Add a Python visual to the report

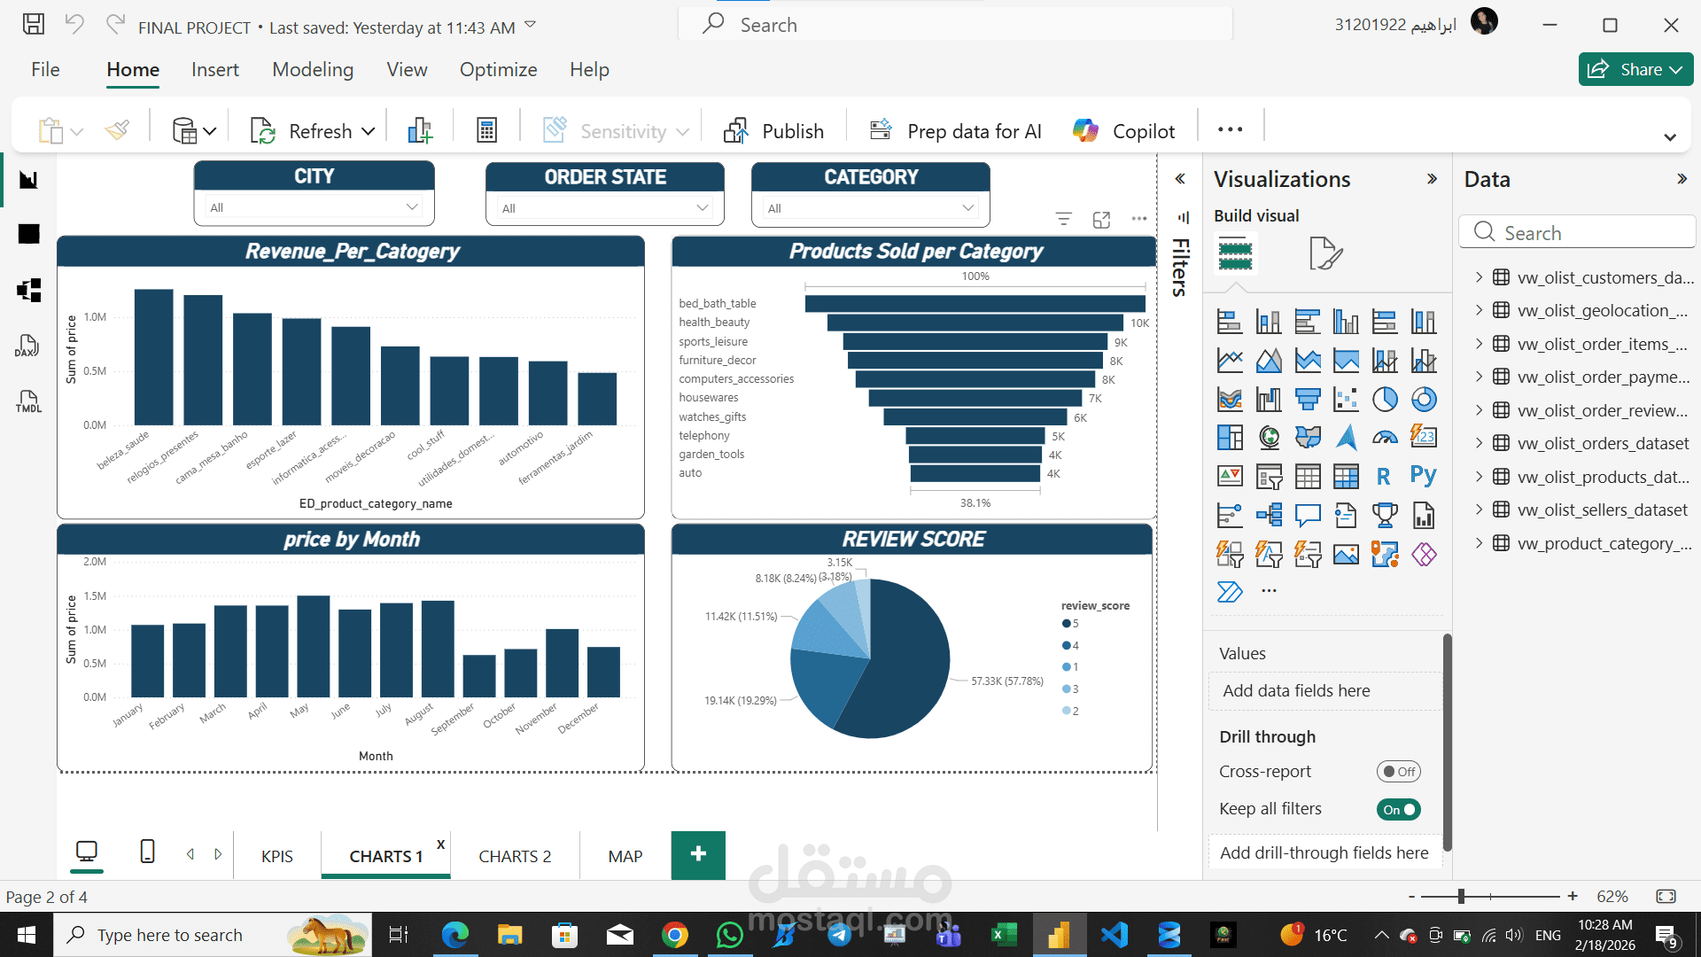[x=1424, y=476]
